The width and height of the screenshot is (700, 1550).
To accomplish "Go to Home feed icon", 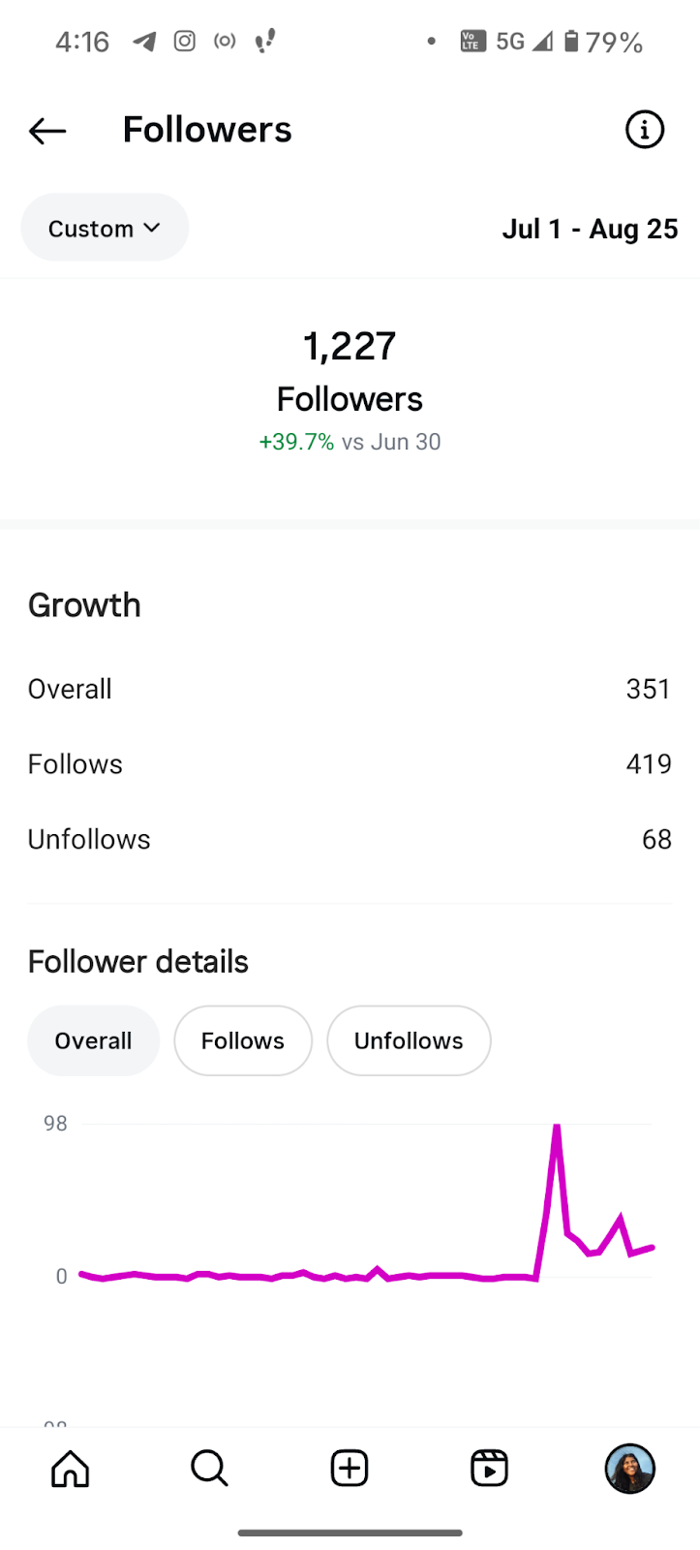I will (x=70, y=1468).
